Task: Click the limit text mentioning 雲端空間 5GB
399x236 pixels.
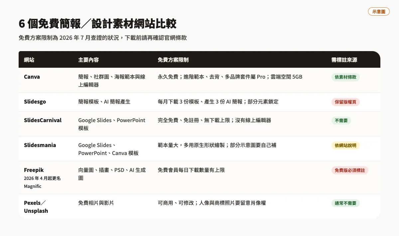Action: (230, 77)
